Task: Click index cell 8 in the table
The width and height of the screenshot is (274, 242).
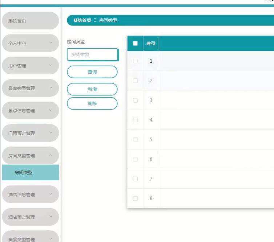Action: click(x=151, y=198)
